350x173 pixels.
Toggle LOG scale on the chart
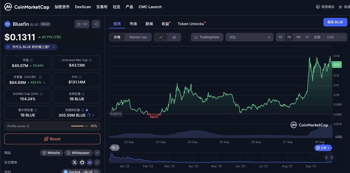(330, 37)
